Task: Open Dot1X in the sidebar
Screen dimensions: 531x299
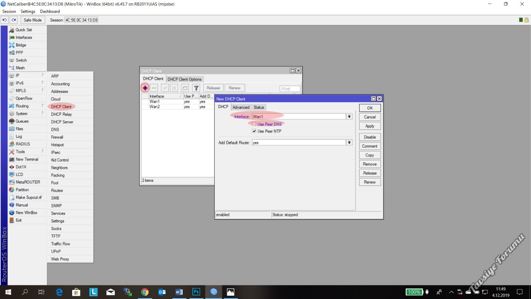Action: coord(21,167)
